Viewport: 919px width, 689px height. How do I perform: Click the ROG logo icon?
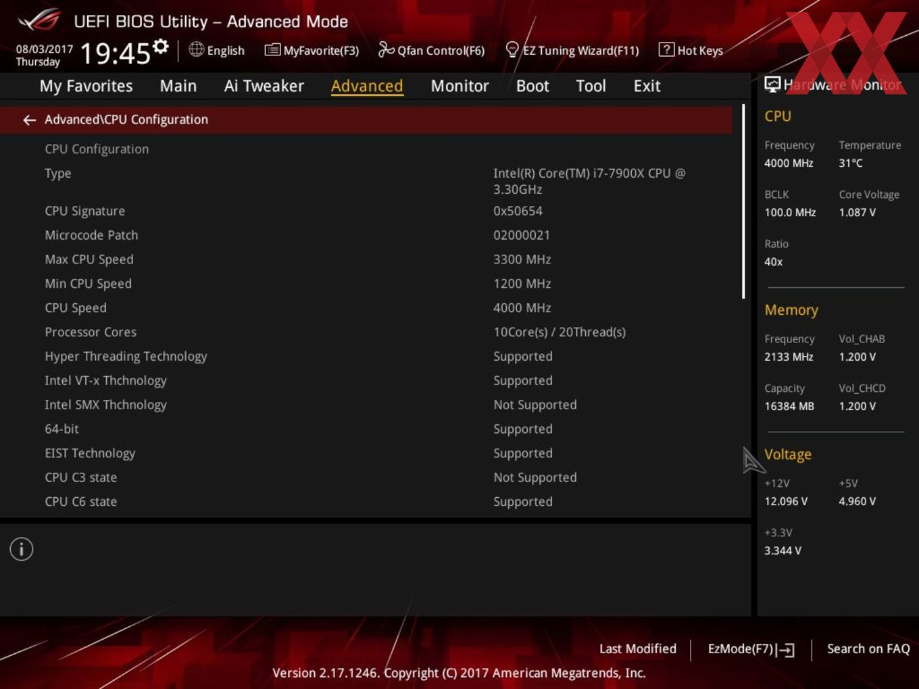(39, 20)
